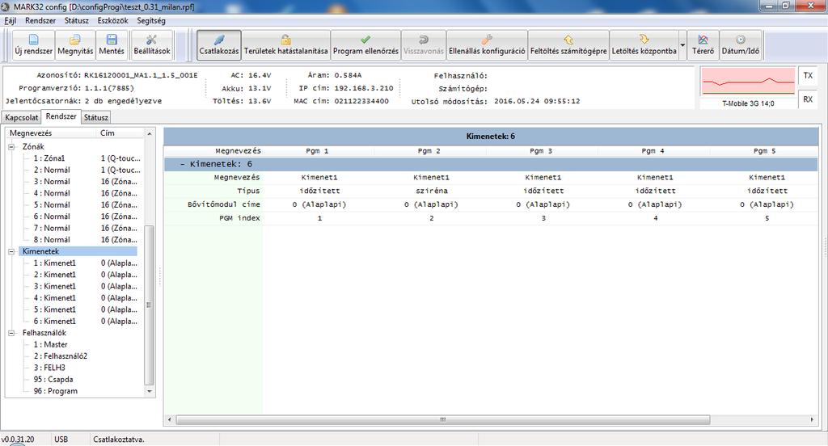Image resolution: width=828 pixels, height=446 pixels.
Task: Click PGM index cell with value 5
Action: click(x=767, y=218)
